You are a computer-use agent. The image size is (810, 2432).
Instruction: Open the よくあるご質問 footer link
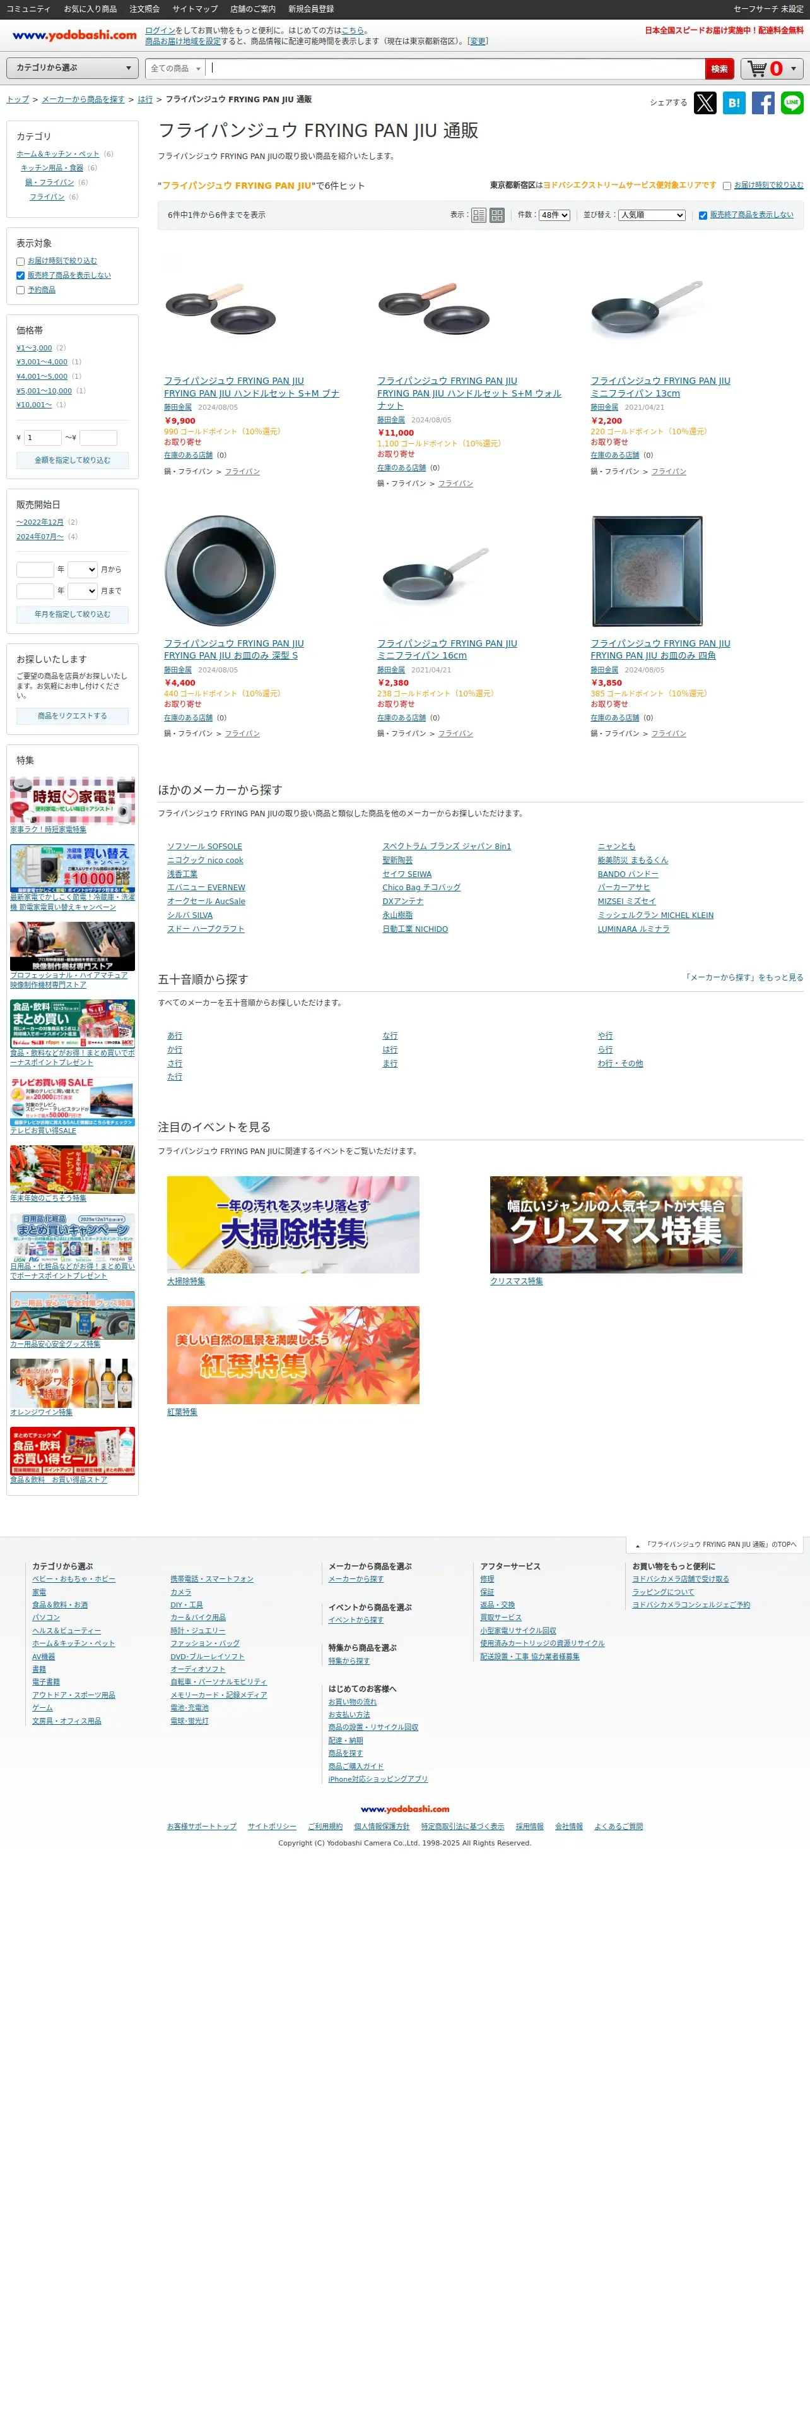coord(619,1827)
